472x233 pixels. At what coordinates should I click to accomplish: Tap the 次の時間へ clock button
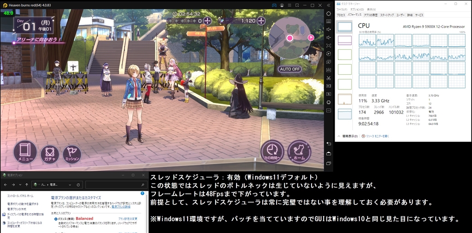coord(272,152)
